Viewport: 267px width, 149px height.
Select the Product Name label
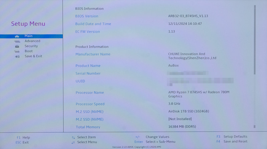88,66
